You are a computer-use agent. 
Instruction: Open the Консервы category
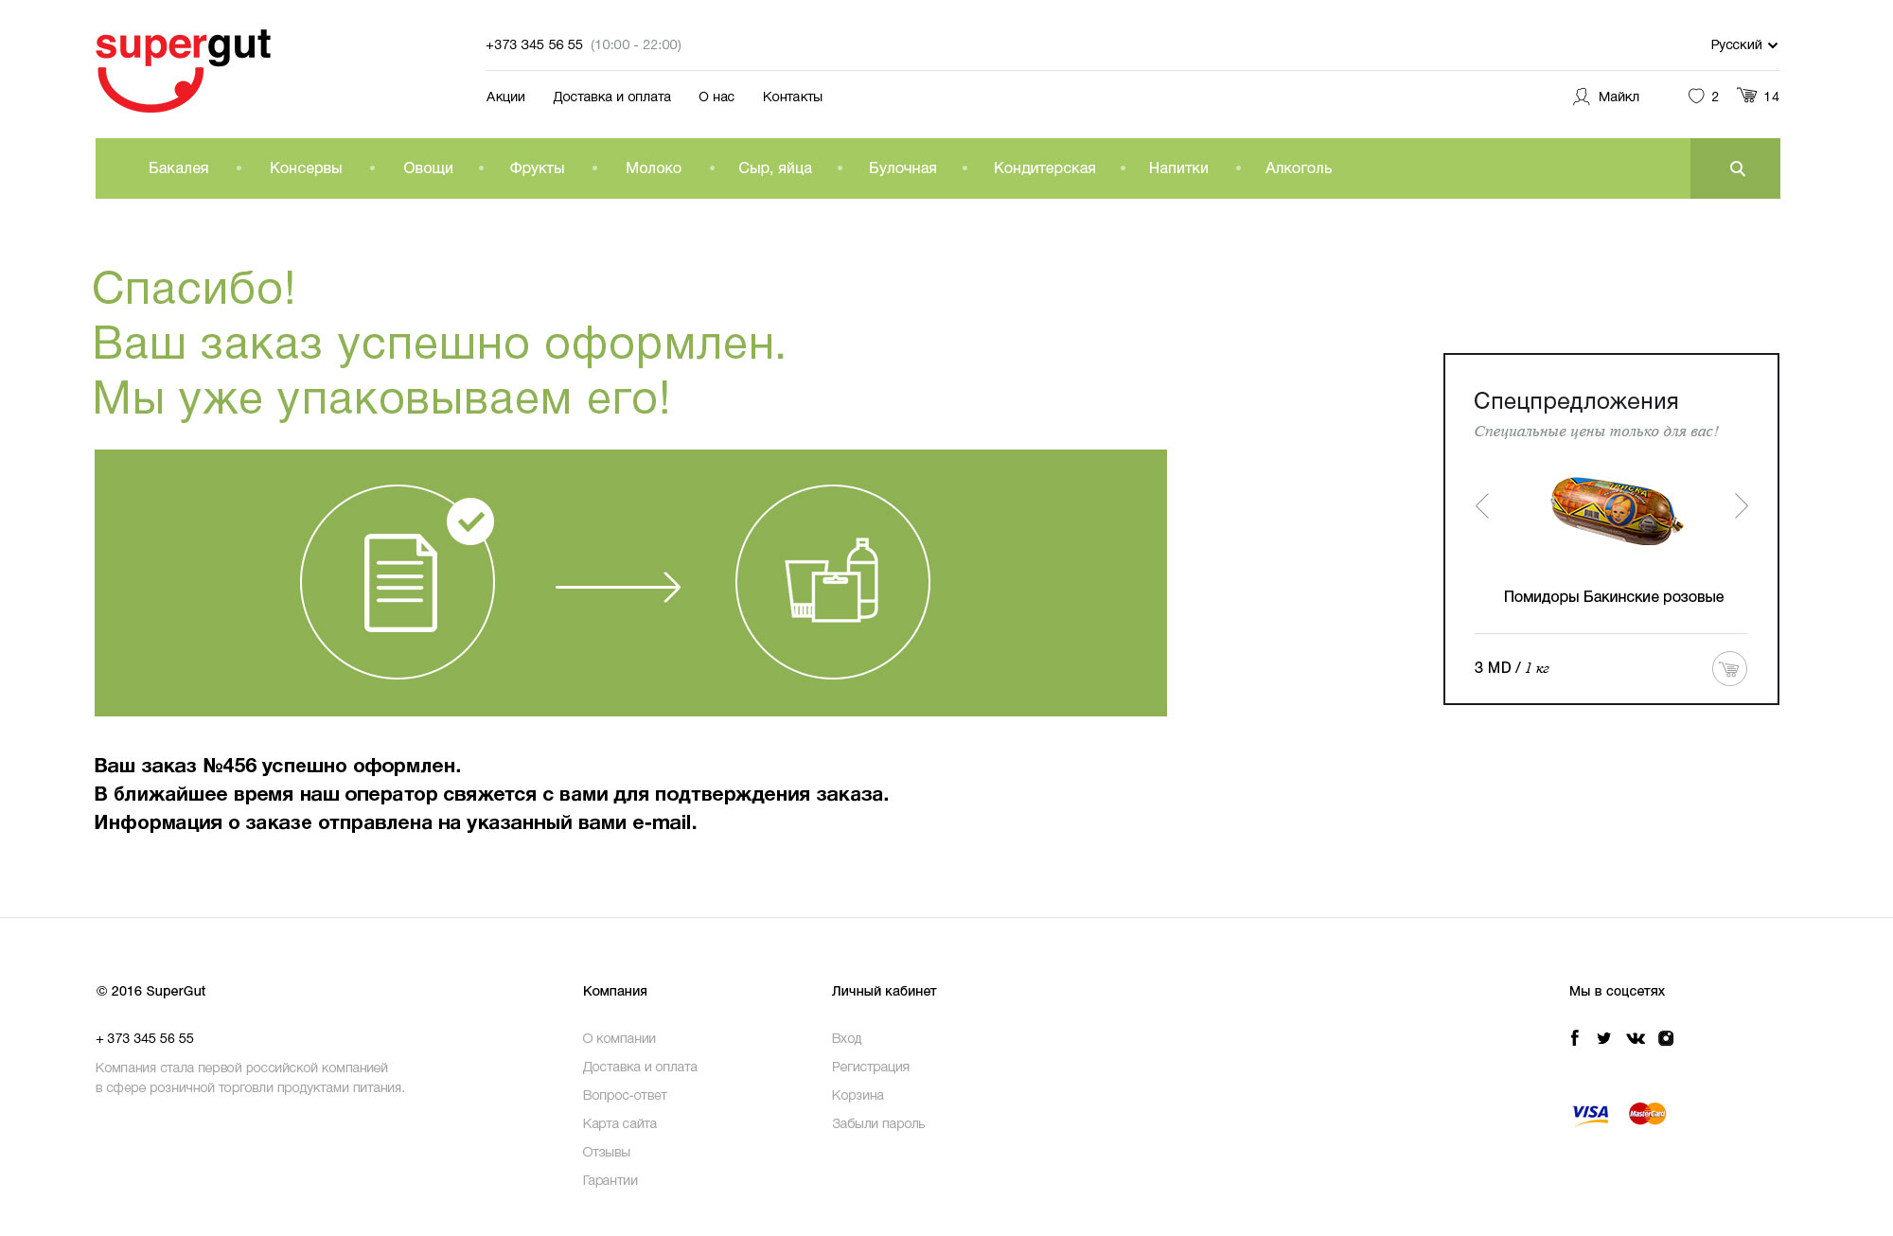coord(306,168)
